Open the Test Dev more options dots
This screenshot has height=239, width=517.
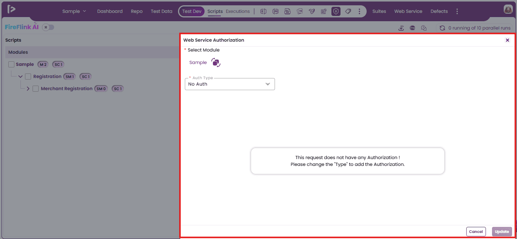tap(359, 11)
